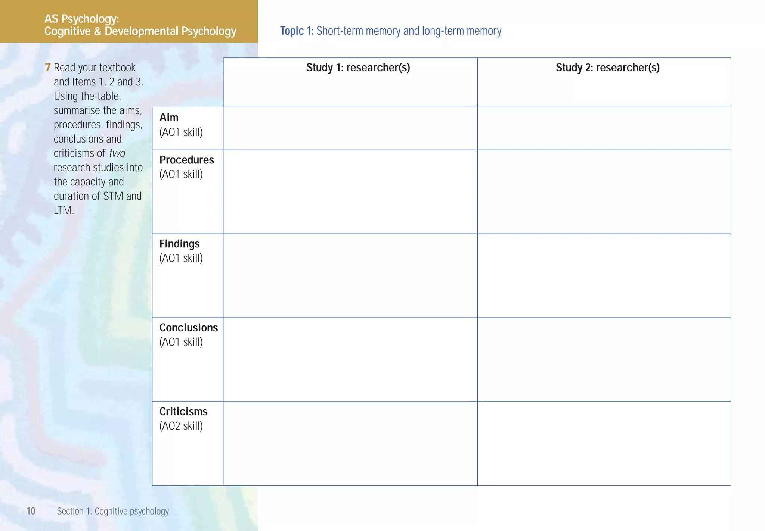This screenshot has height=531, width=765.
Task: Click the Procedures cell for Study 2
Action: coord(604,192)
